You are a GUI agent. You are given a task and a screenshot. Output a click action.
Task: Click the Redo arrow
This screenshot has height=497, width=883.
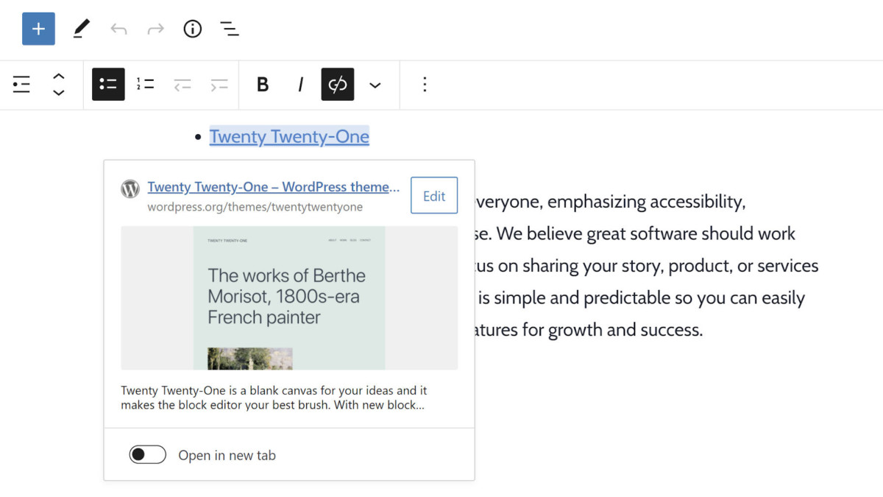155,29
